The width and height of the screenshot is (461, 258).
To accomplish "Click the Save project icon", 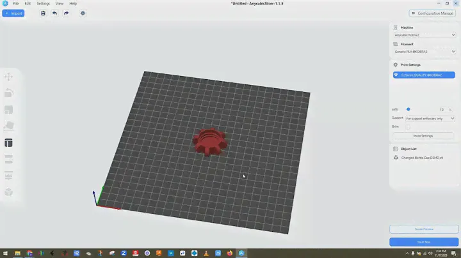I will pyautogui.click(x=43, y=13).
